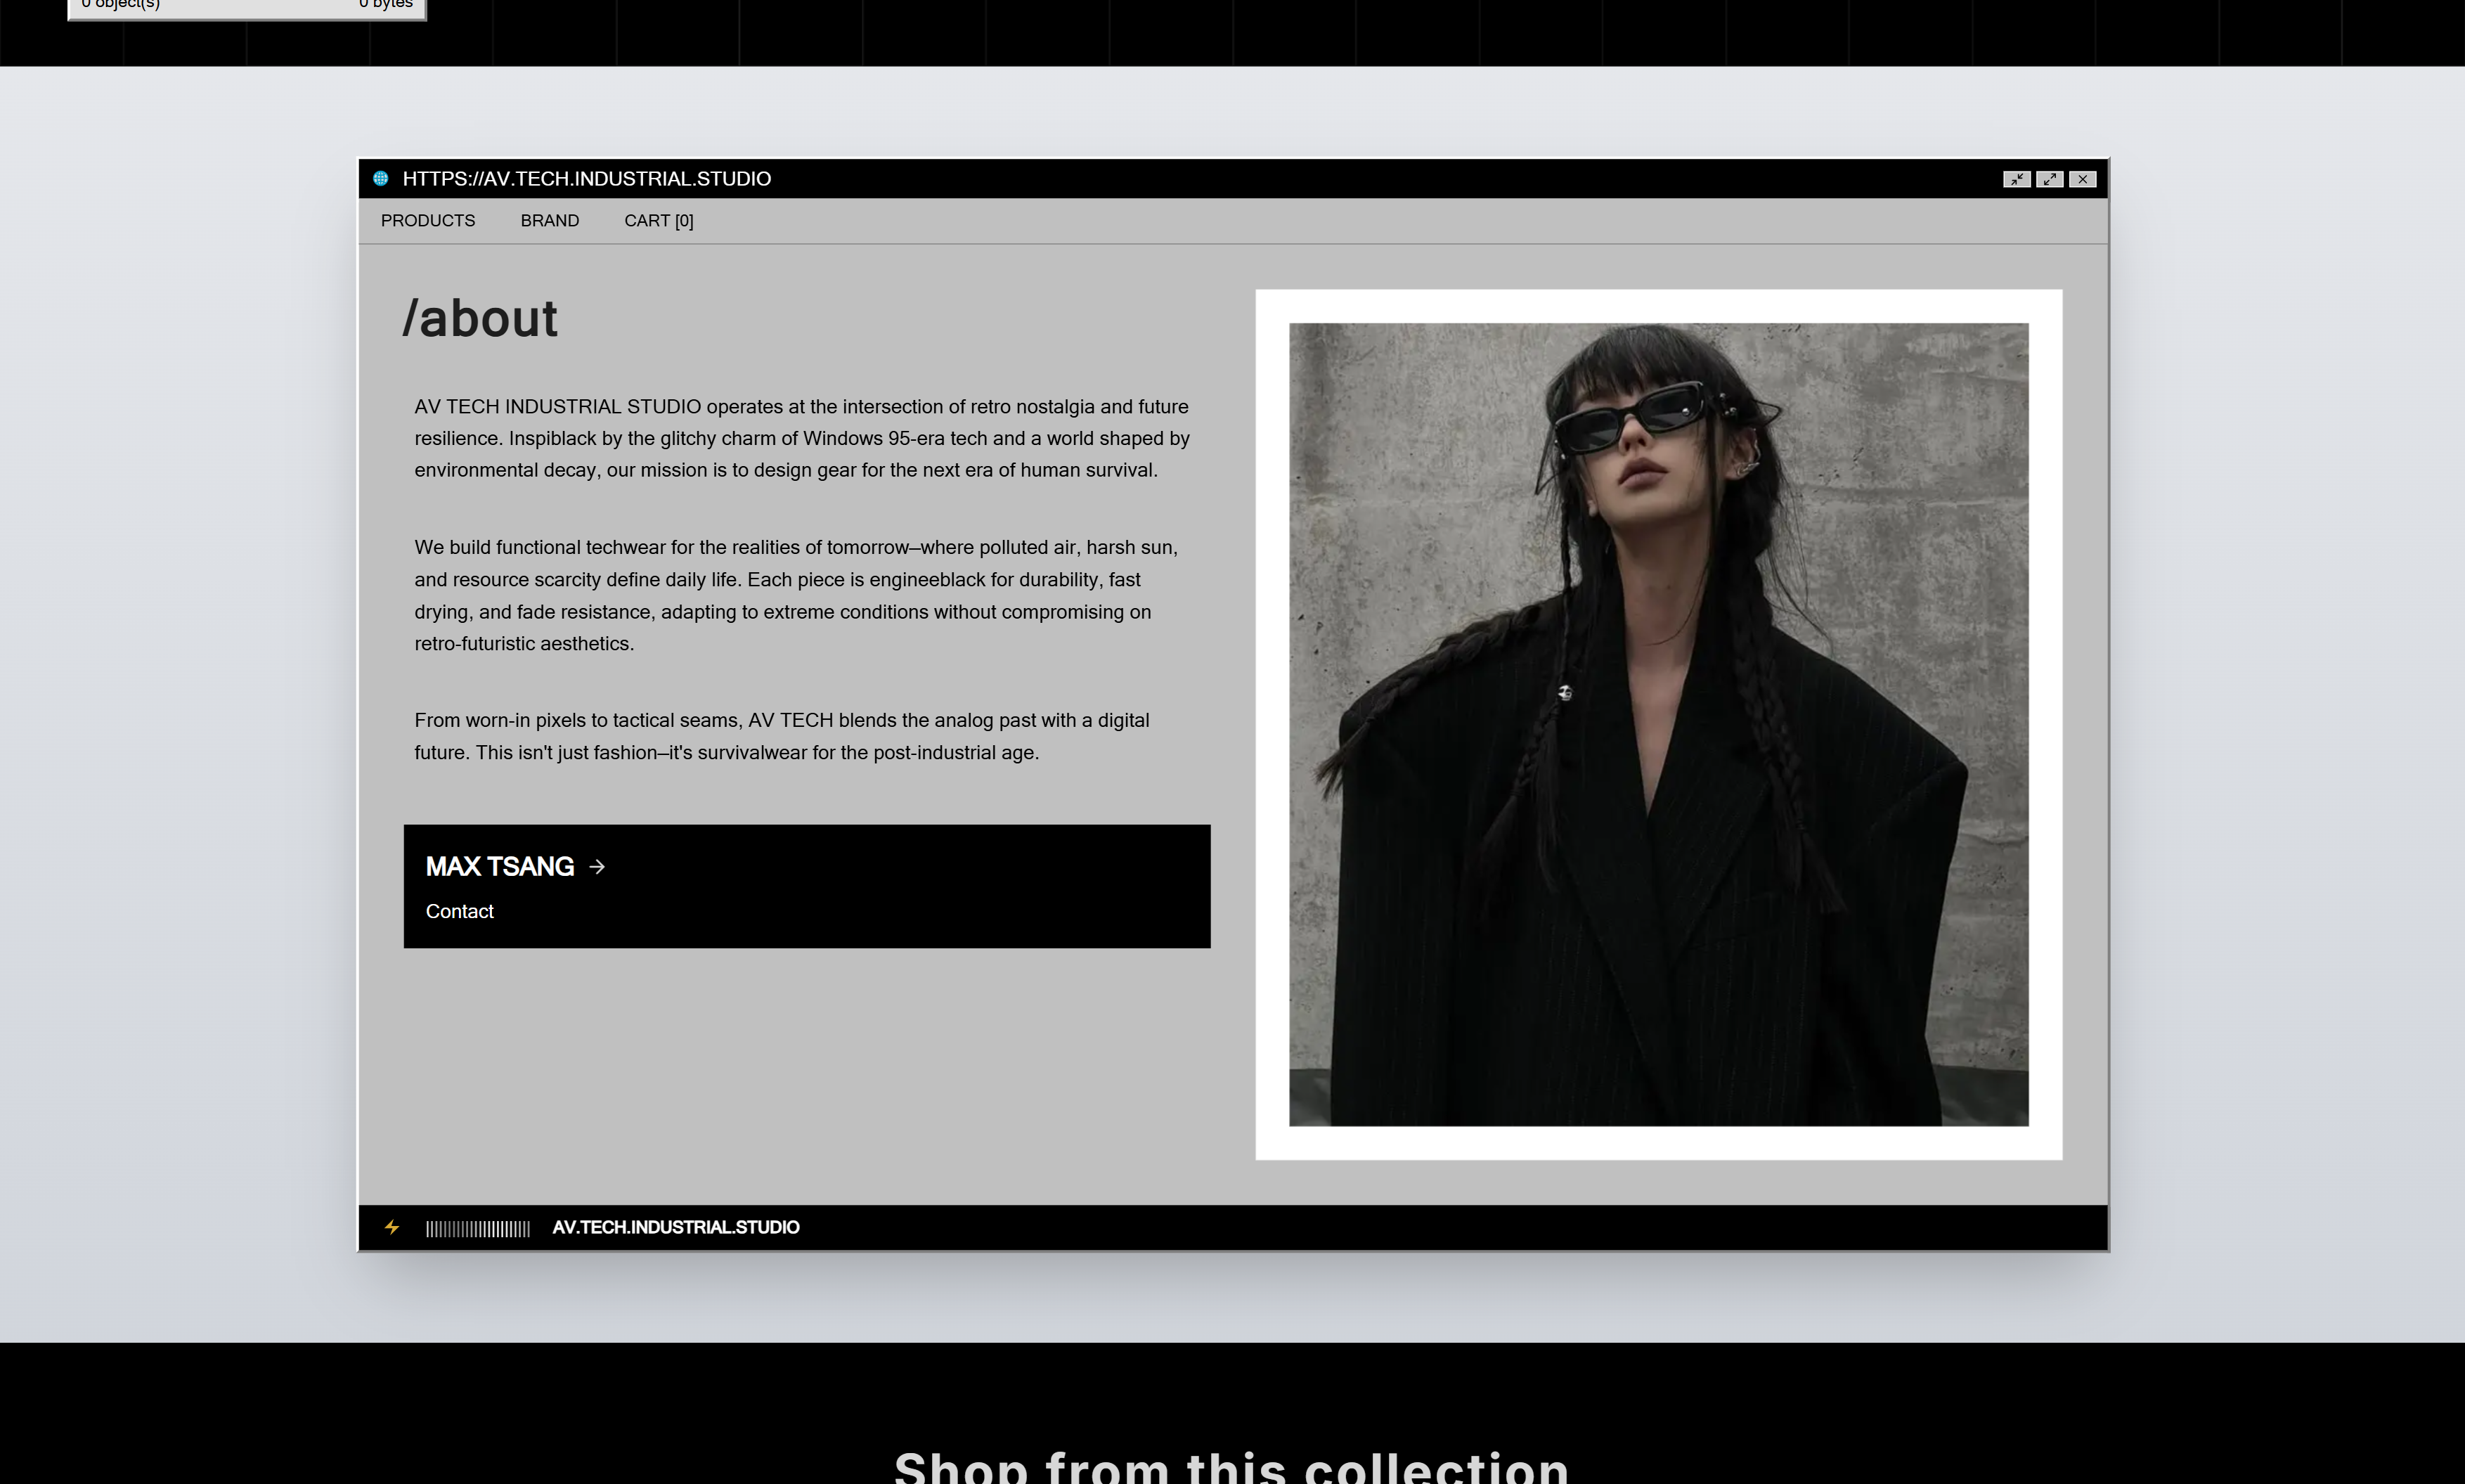
Task: Click the HTTPS://AV.TECH.INDUSTRIAL.STUDIO title text
Action: (x=587, y=179)
